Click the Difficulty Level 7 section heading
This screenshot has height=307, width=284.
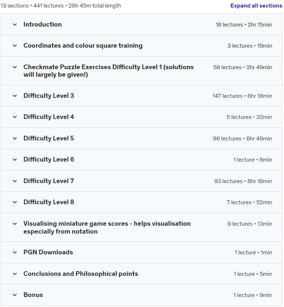49,181
